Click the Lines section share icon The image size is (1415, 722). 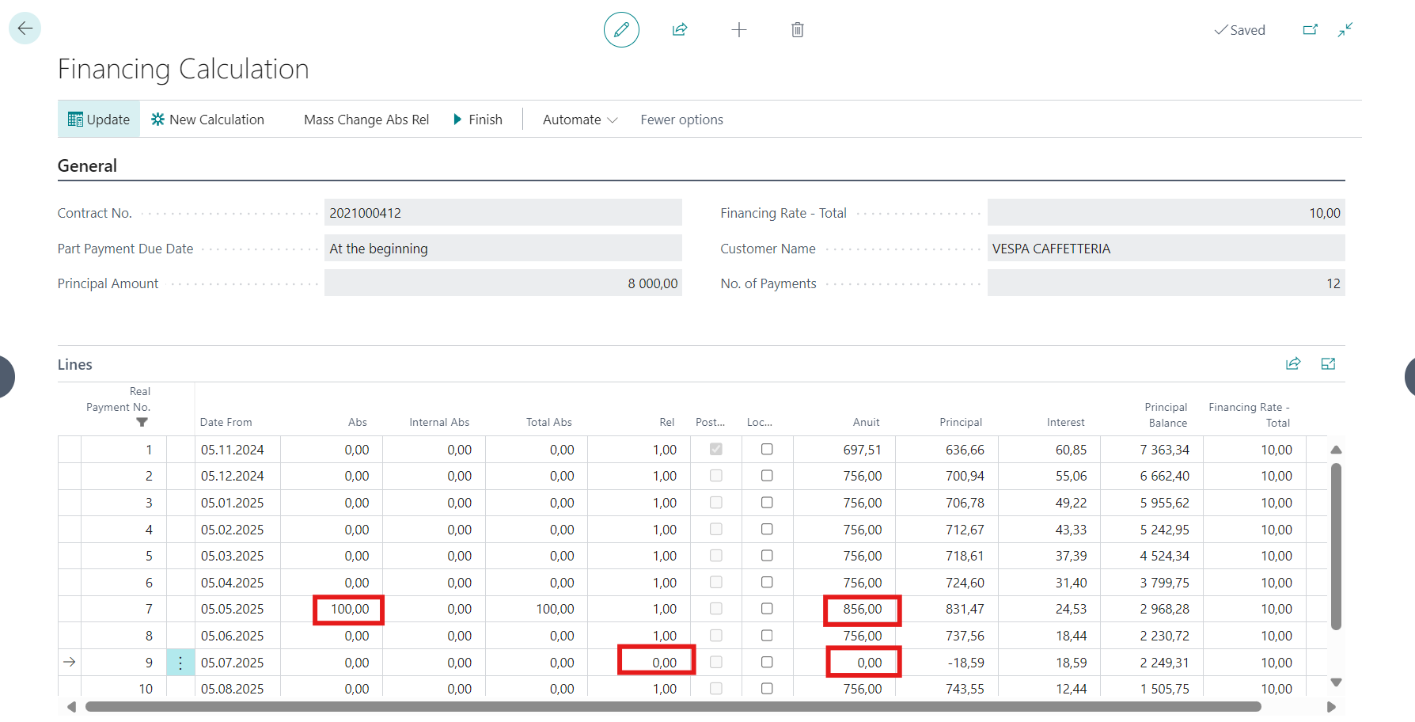1293,364
